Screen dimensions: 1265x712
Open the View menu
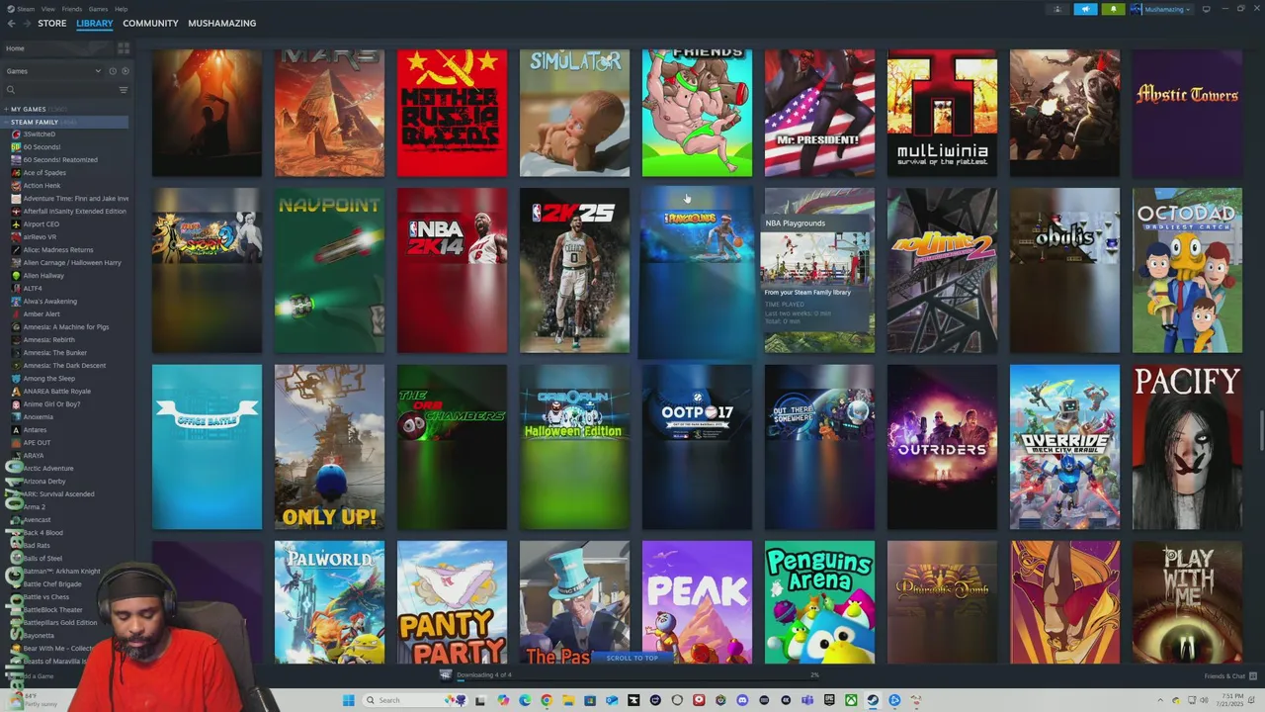pos(47,8)
